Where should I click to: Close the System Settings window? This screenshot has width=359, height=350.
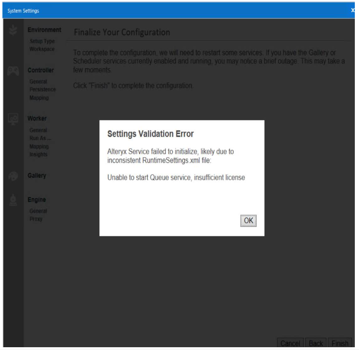[353, 10]
